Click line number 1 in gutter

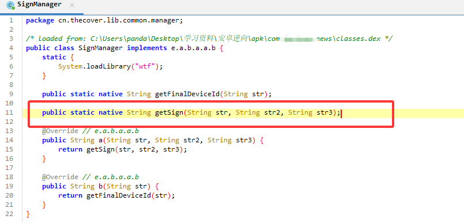[x=11, y=20]
